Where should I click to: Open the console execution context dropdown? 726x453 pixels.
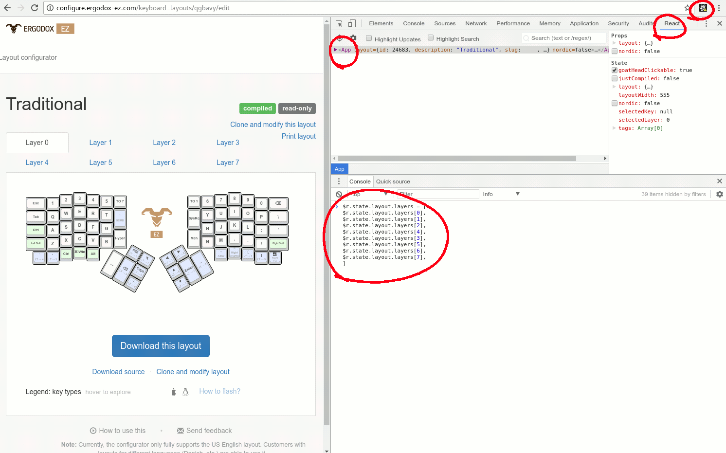pos(369,194)
